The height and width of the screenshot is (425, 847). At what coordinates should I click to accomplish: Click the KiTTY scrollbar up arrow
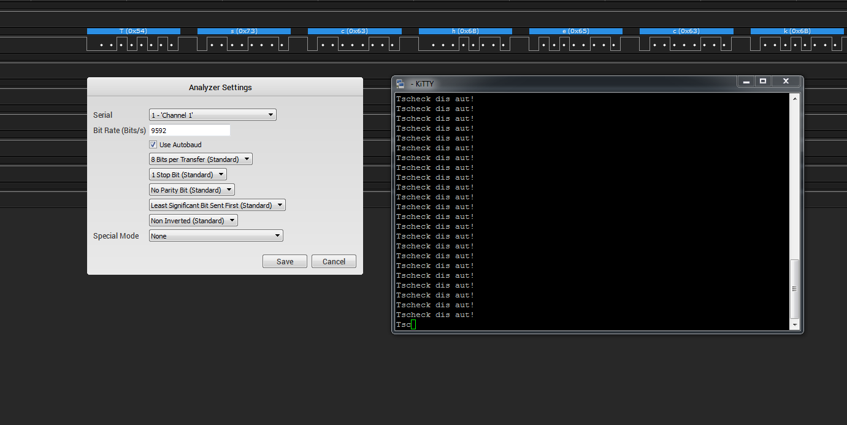[795, 98]
